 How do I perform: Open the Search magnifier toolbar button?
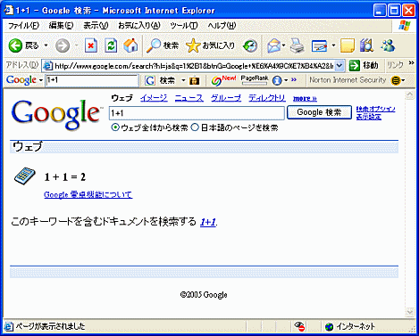point(163,45)
